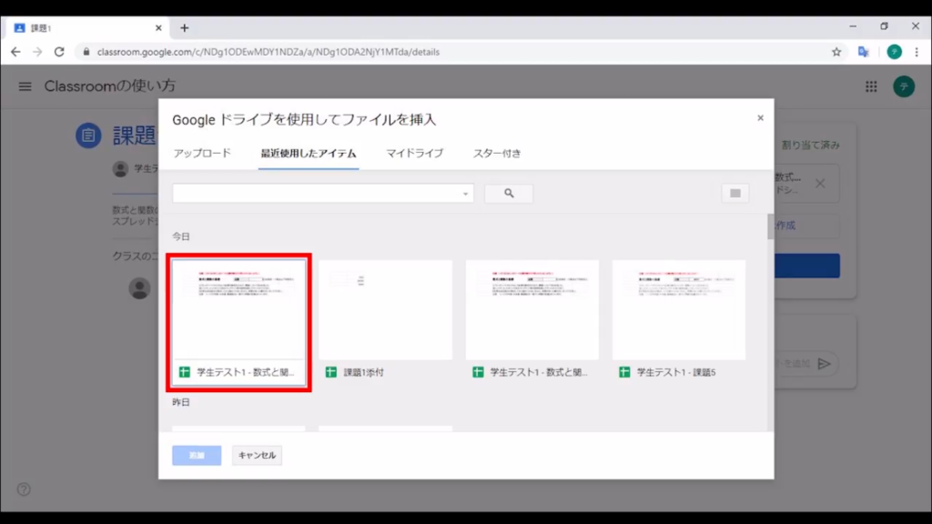Click the Sheets icon next to 課題1添付

(331, 372)
